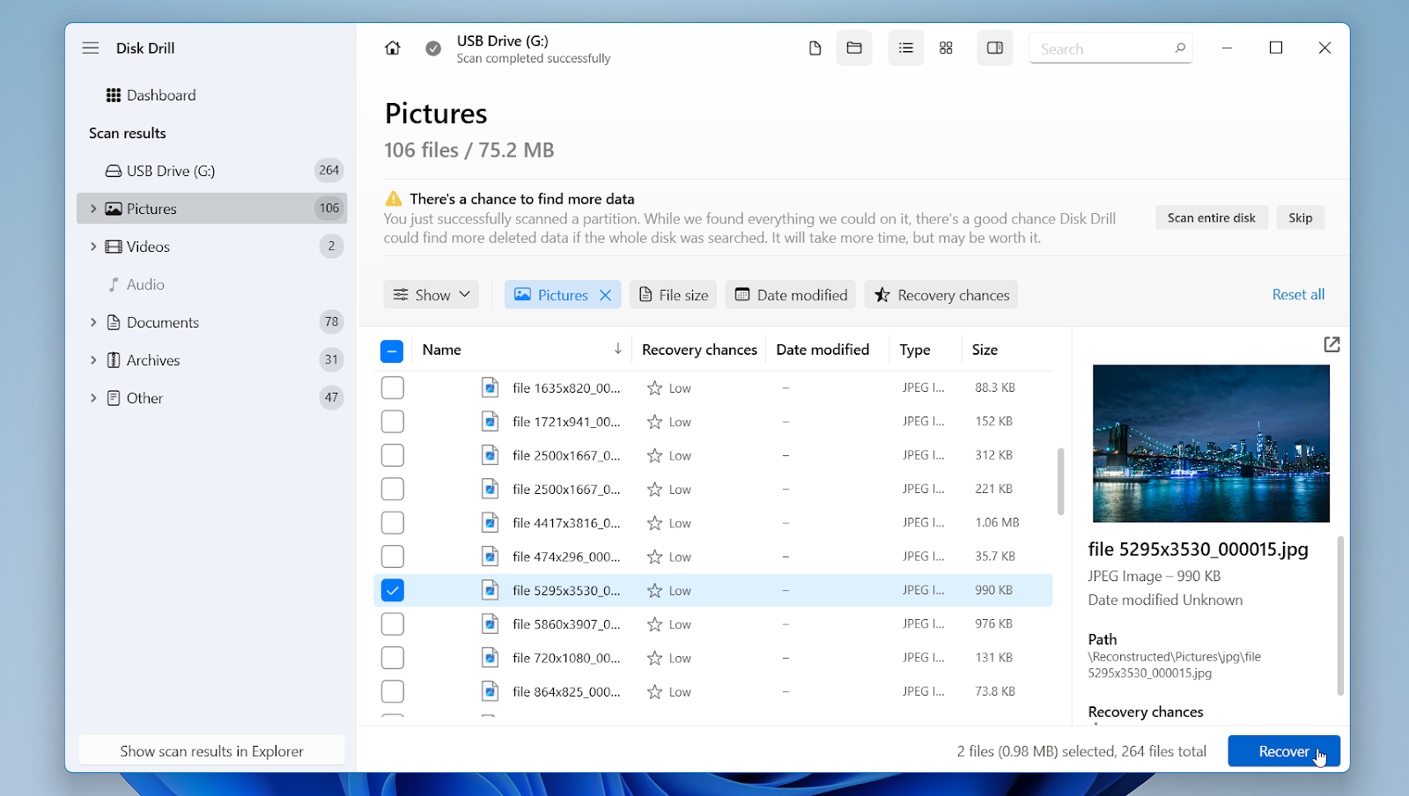Switch to file view icon

click(815, 48)
